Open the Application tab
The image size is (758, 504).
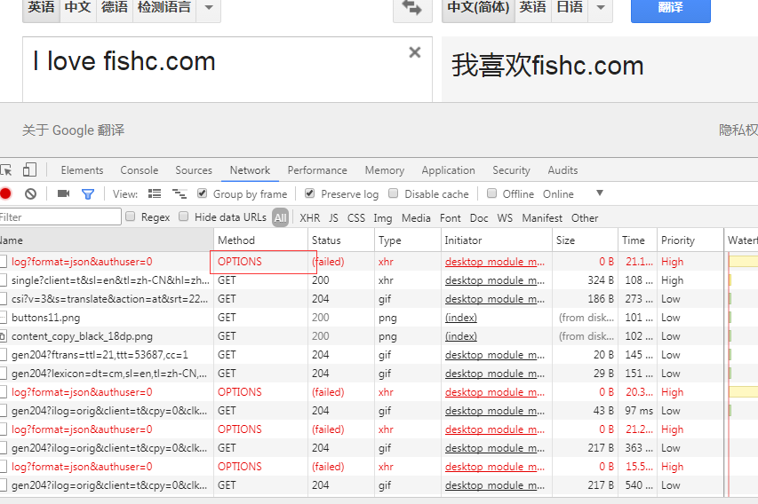click(x=448, y=170)
